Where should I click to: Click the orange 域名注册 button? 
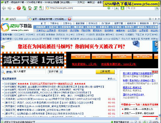pos(81,56)
